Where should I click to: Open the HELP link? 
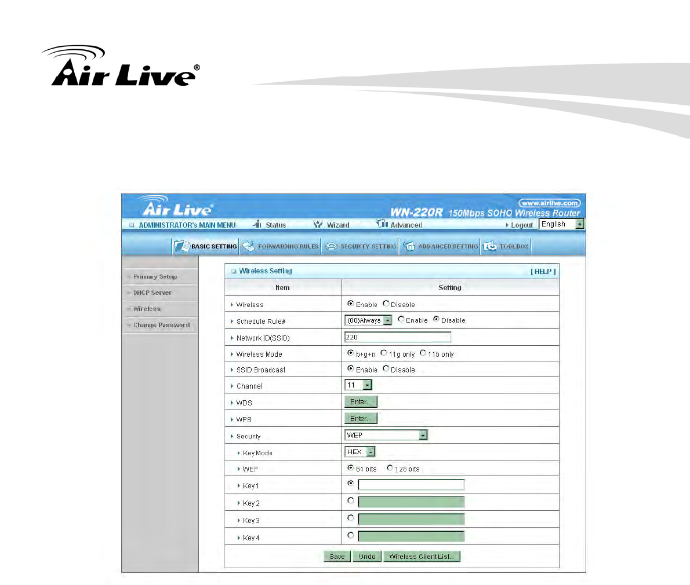pos(543,272)
